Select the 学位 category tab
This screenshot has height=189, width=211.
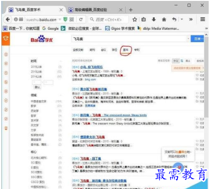click(114, 50)
